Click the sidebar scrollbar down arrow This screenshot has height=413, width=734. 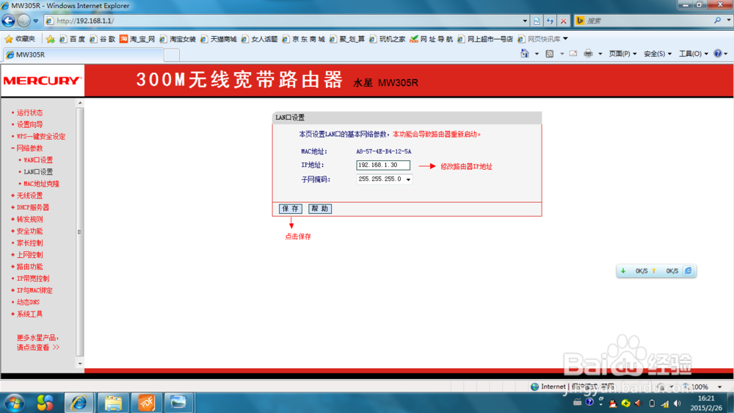point(80,363)
